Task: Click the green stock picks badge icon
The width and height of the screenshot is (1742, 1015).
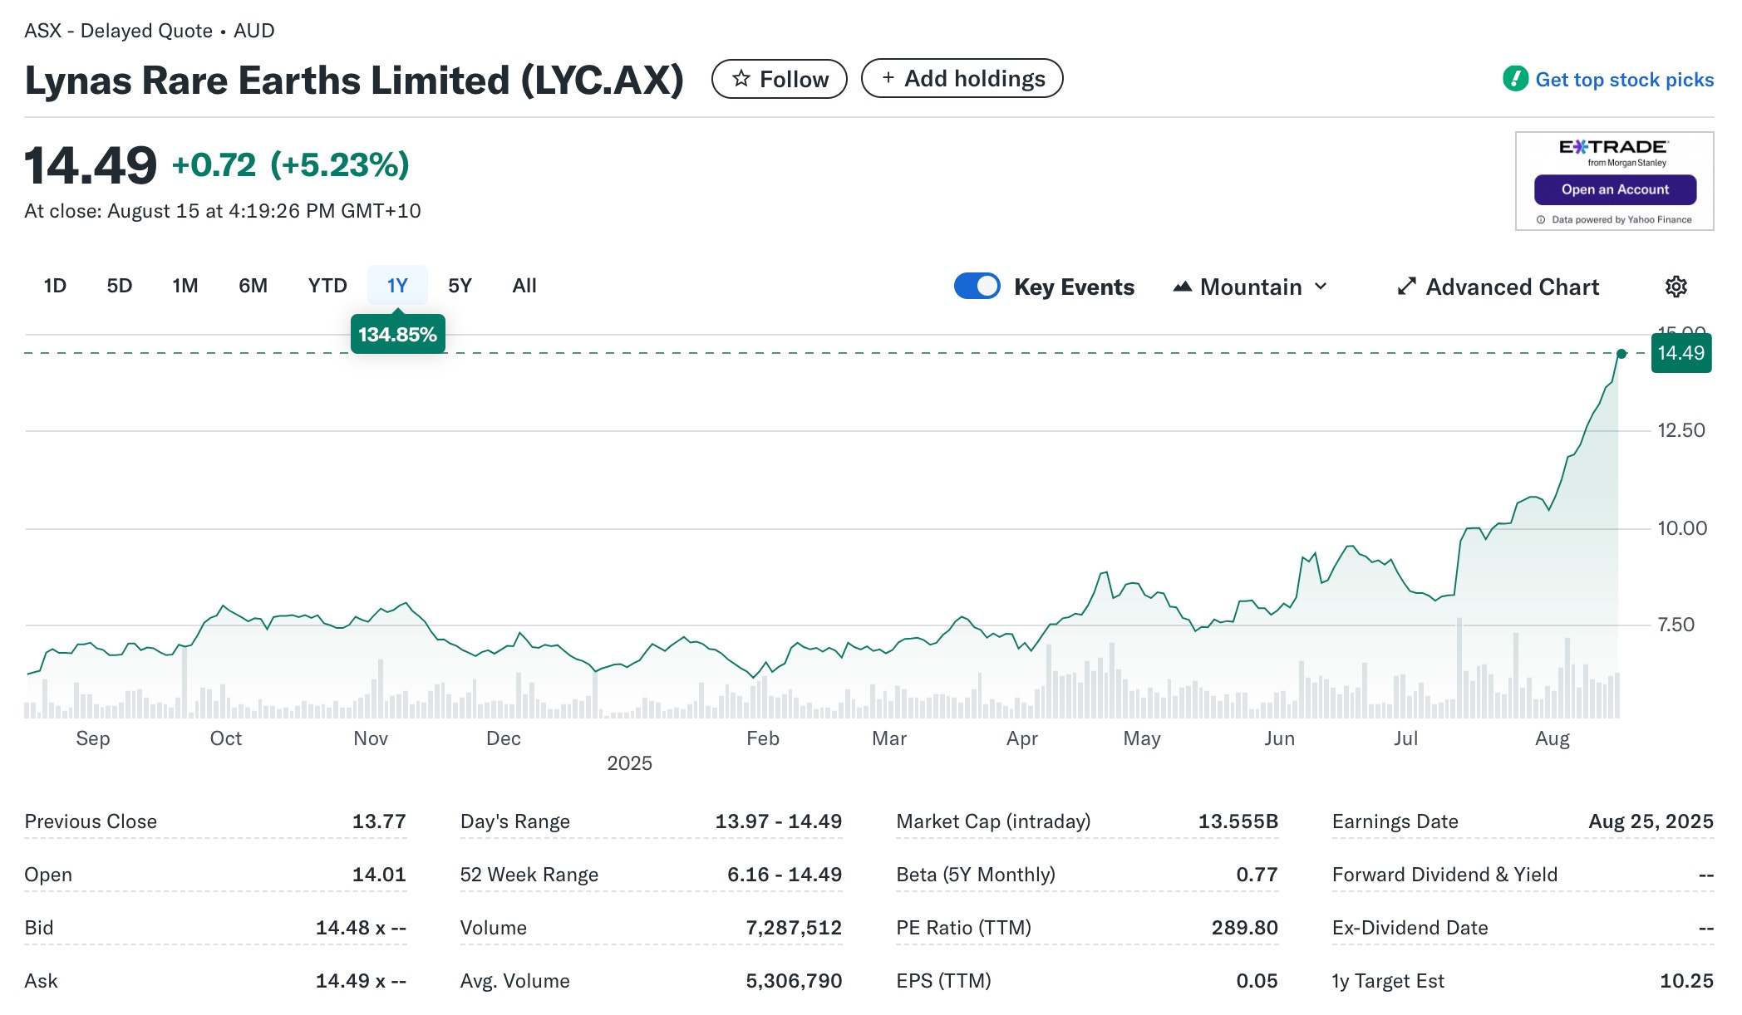Action: click(1515, 79)
